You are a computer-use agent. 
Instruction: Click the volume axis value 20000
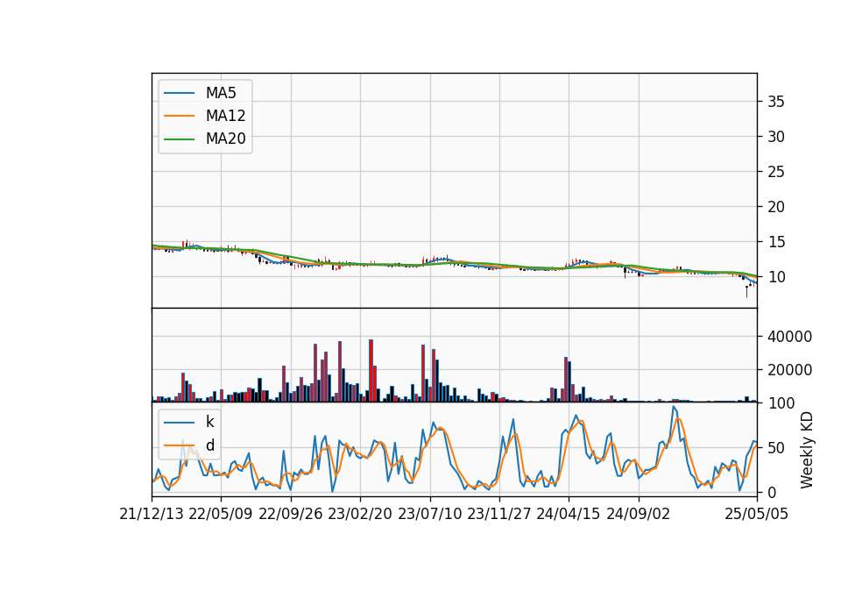point(789,370)
